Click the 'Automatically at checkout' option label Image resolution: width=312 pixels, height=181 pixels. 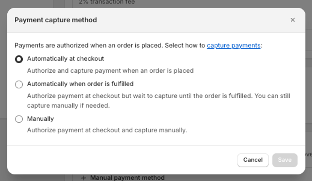[66, 59]
